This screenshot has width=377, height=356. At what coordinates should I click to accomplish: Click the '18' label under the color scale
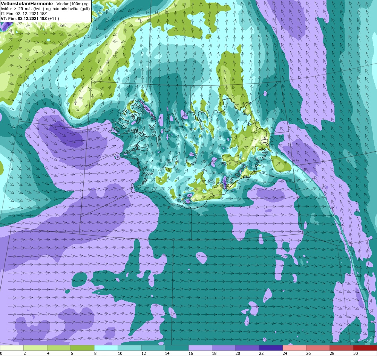click(x=214, y=353)
